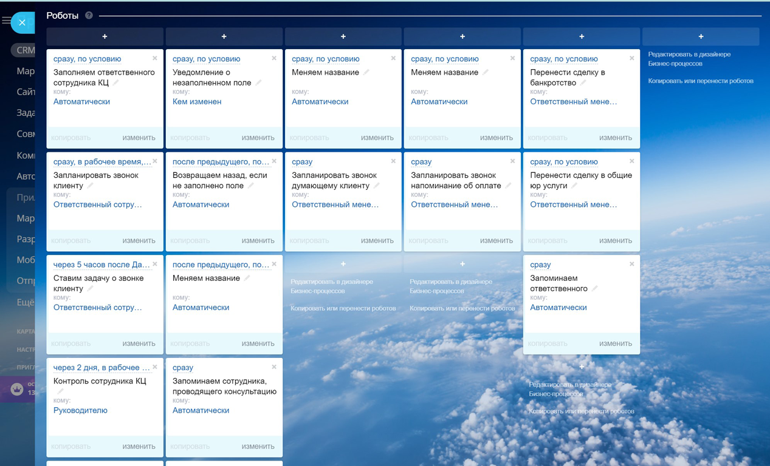Delete the 'Запланировать звонок клиенту' robot

[x=154, y=161]
